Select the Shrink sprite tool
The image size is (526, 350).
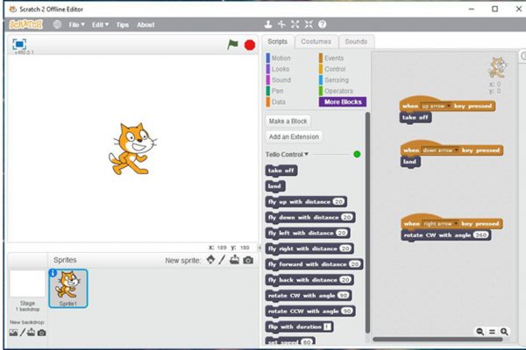click(309, 24)
